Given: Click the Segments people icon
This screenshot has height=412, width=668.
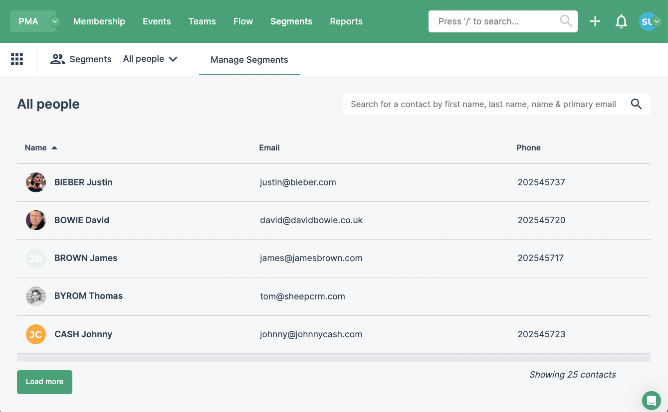Looking at the screenshot, I should point(57,59).
